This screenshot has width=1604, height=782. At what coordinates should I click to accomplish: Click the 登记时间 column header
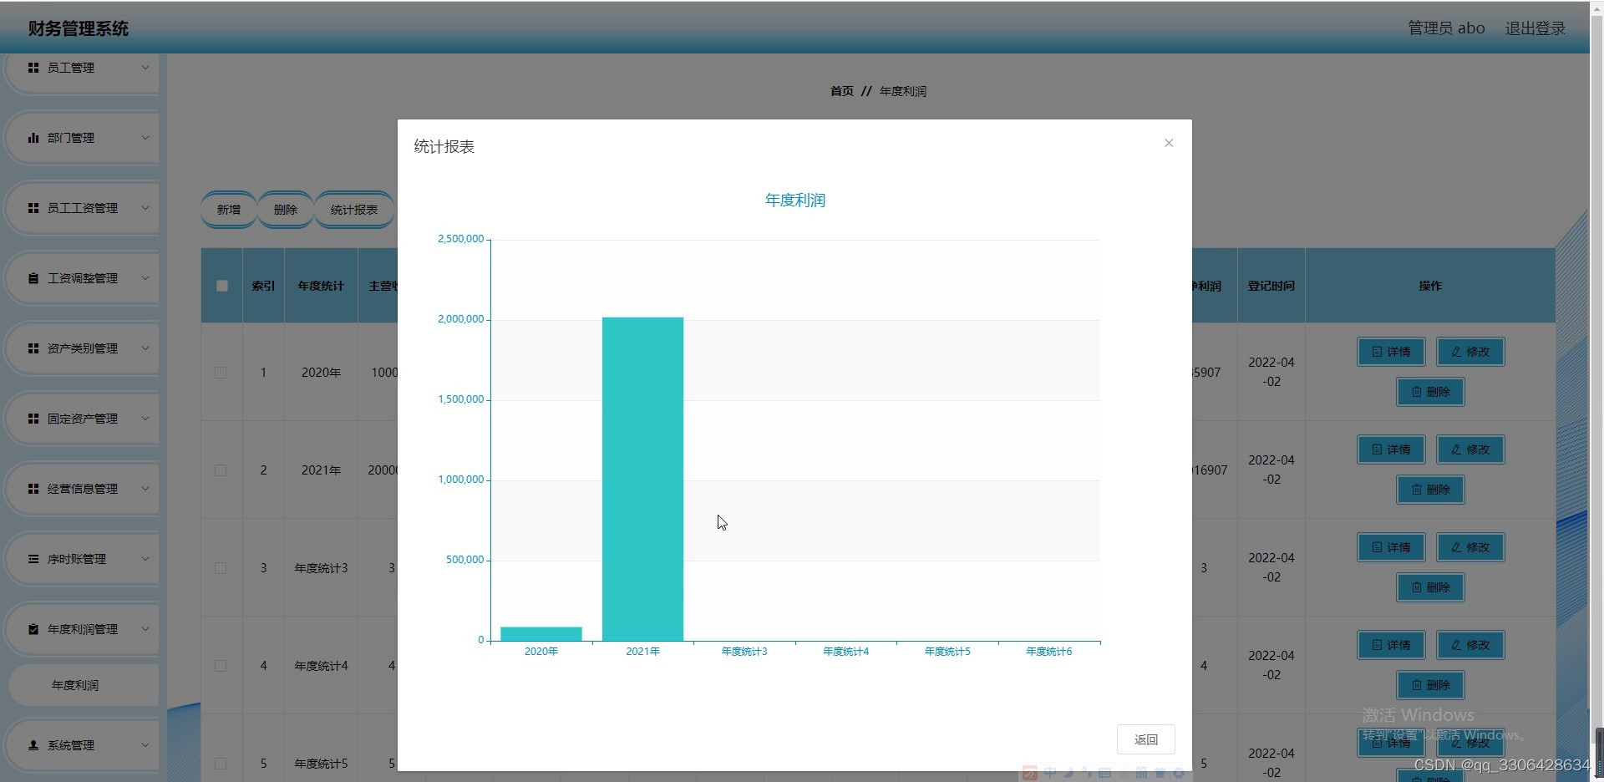1272,286
